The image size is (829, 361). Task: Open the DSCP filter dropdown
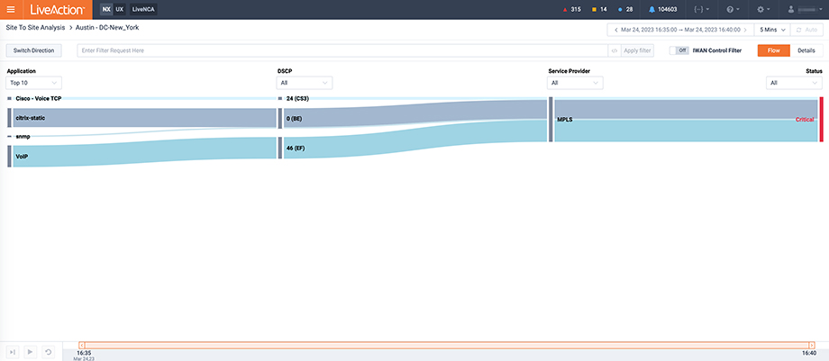tap(305, 83)
